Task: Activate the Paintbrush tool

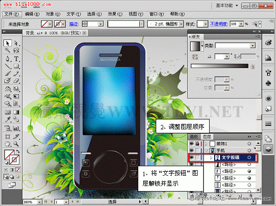Action: point(7,74)
